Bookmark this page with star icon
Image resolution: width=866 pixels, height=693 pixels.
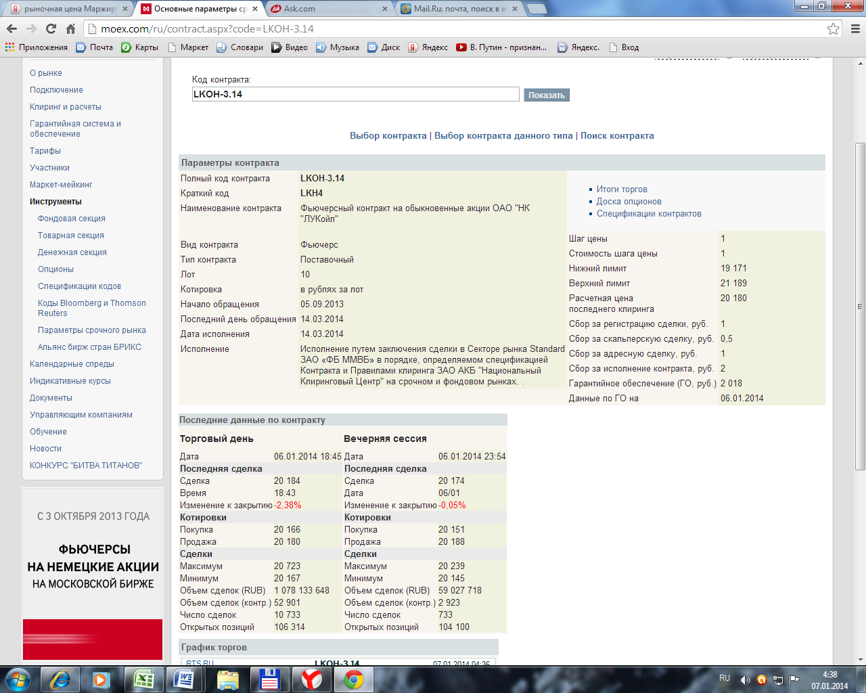pos(833,28)
